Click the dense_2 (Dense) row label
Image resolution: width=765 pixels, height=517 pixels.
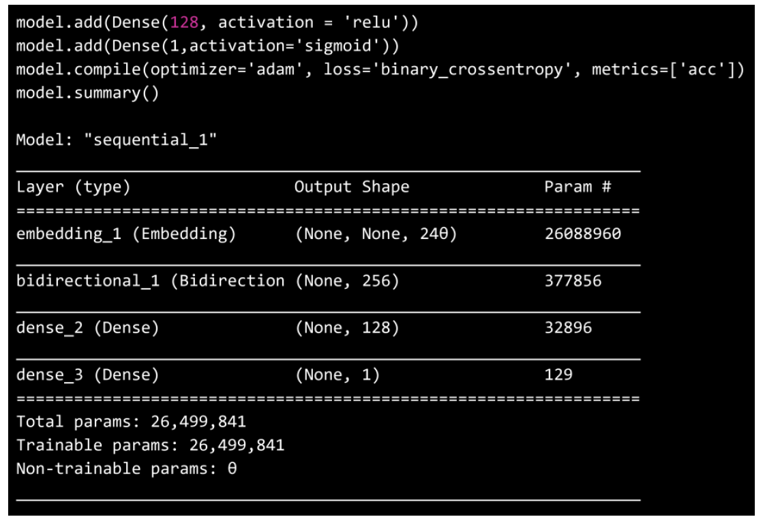[x=87, y=328]
